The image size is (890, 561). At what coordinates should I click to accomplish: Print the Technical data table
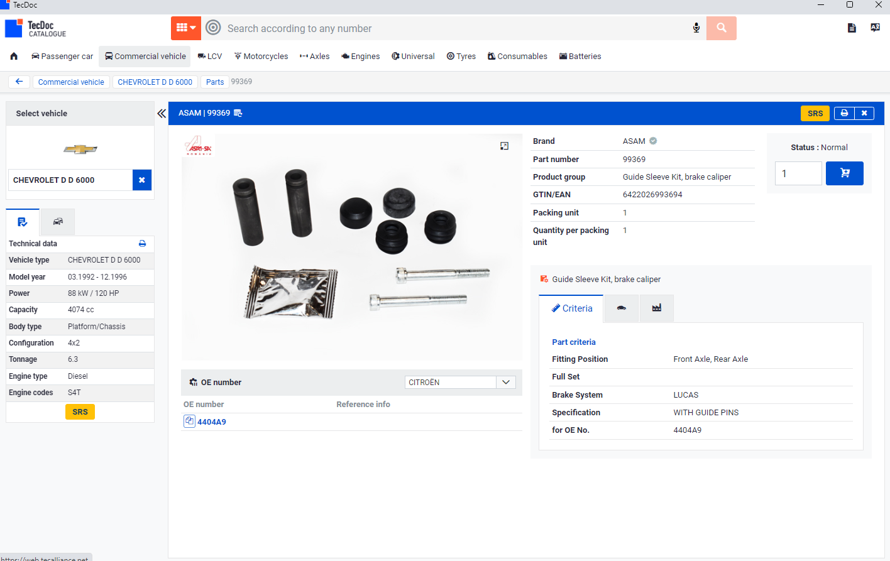pyautogui.click(x=143, y=244)
